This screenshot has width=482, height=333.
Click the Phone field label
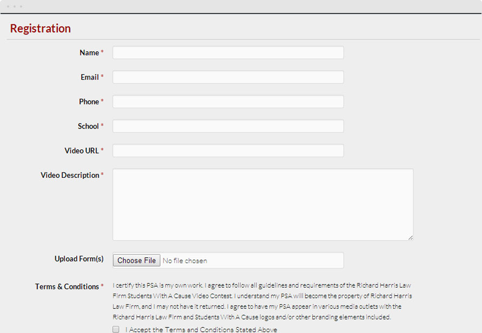coord(89,102)
